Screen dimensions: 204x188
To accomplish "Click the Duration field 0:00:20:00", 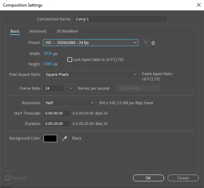I will coord(57,123).
